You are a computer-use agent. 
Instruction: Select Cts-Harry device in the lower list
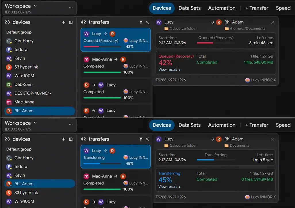click(x=40, y=158)
